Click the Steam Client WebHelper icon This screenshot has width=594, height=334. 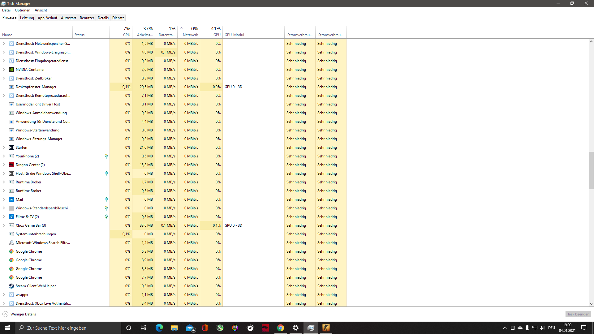pos(11,286)
